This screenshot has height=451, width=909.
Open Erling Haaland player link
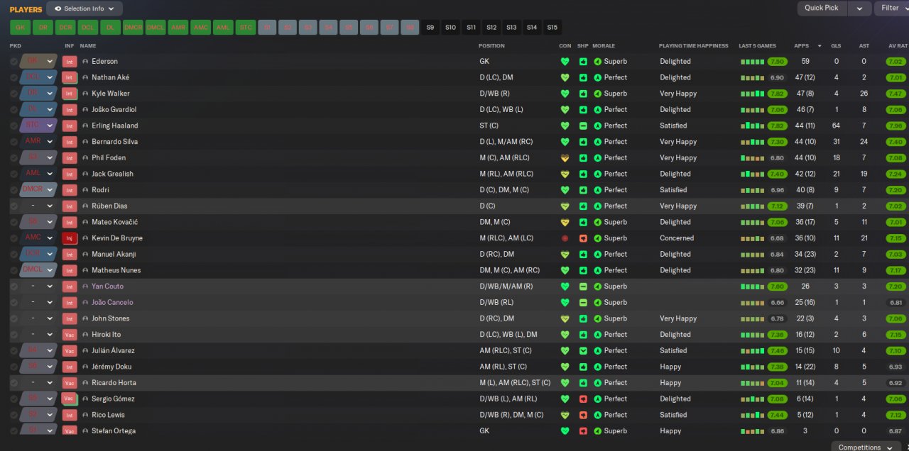pos(115,126)
